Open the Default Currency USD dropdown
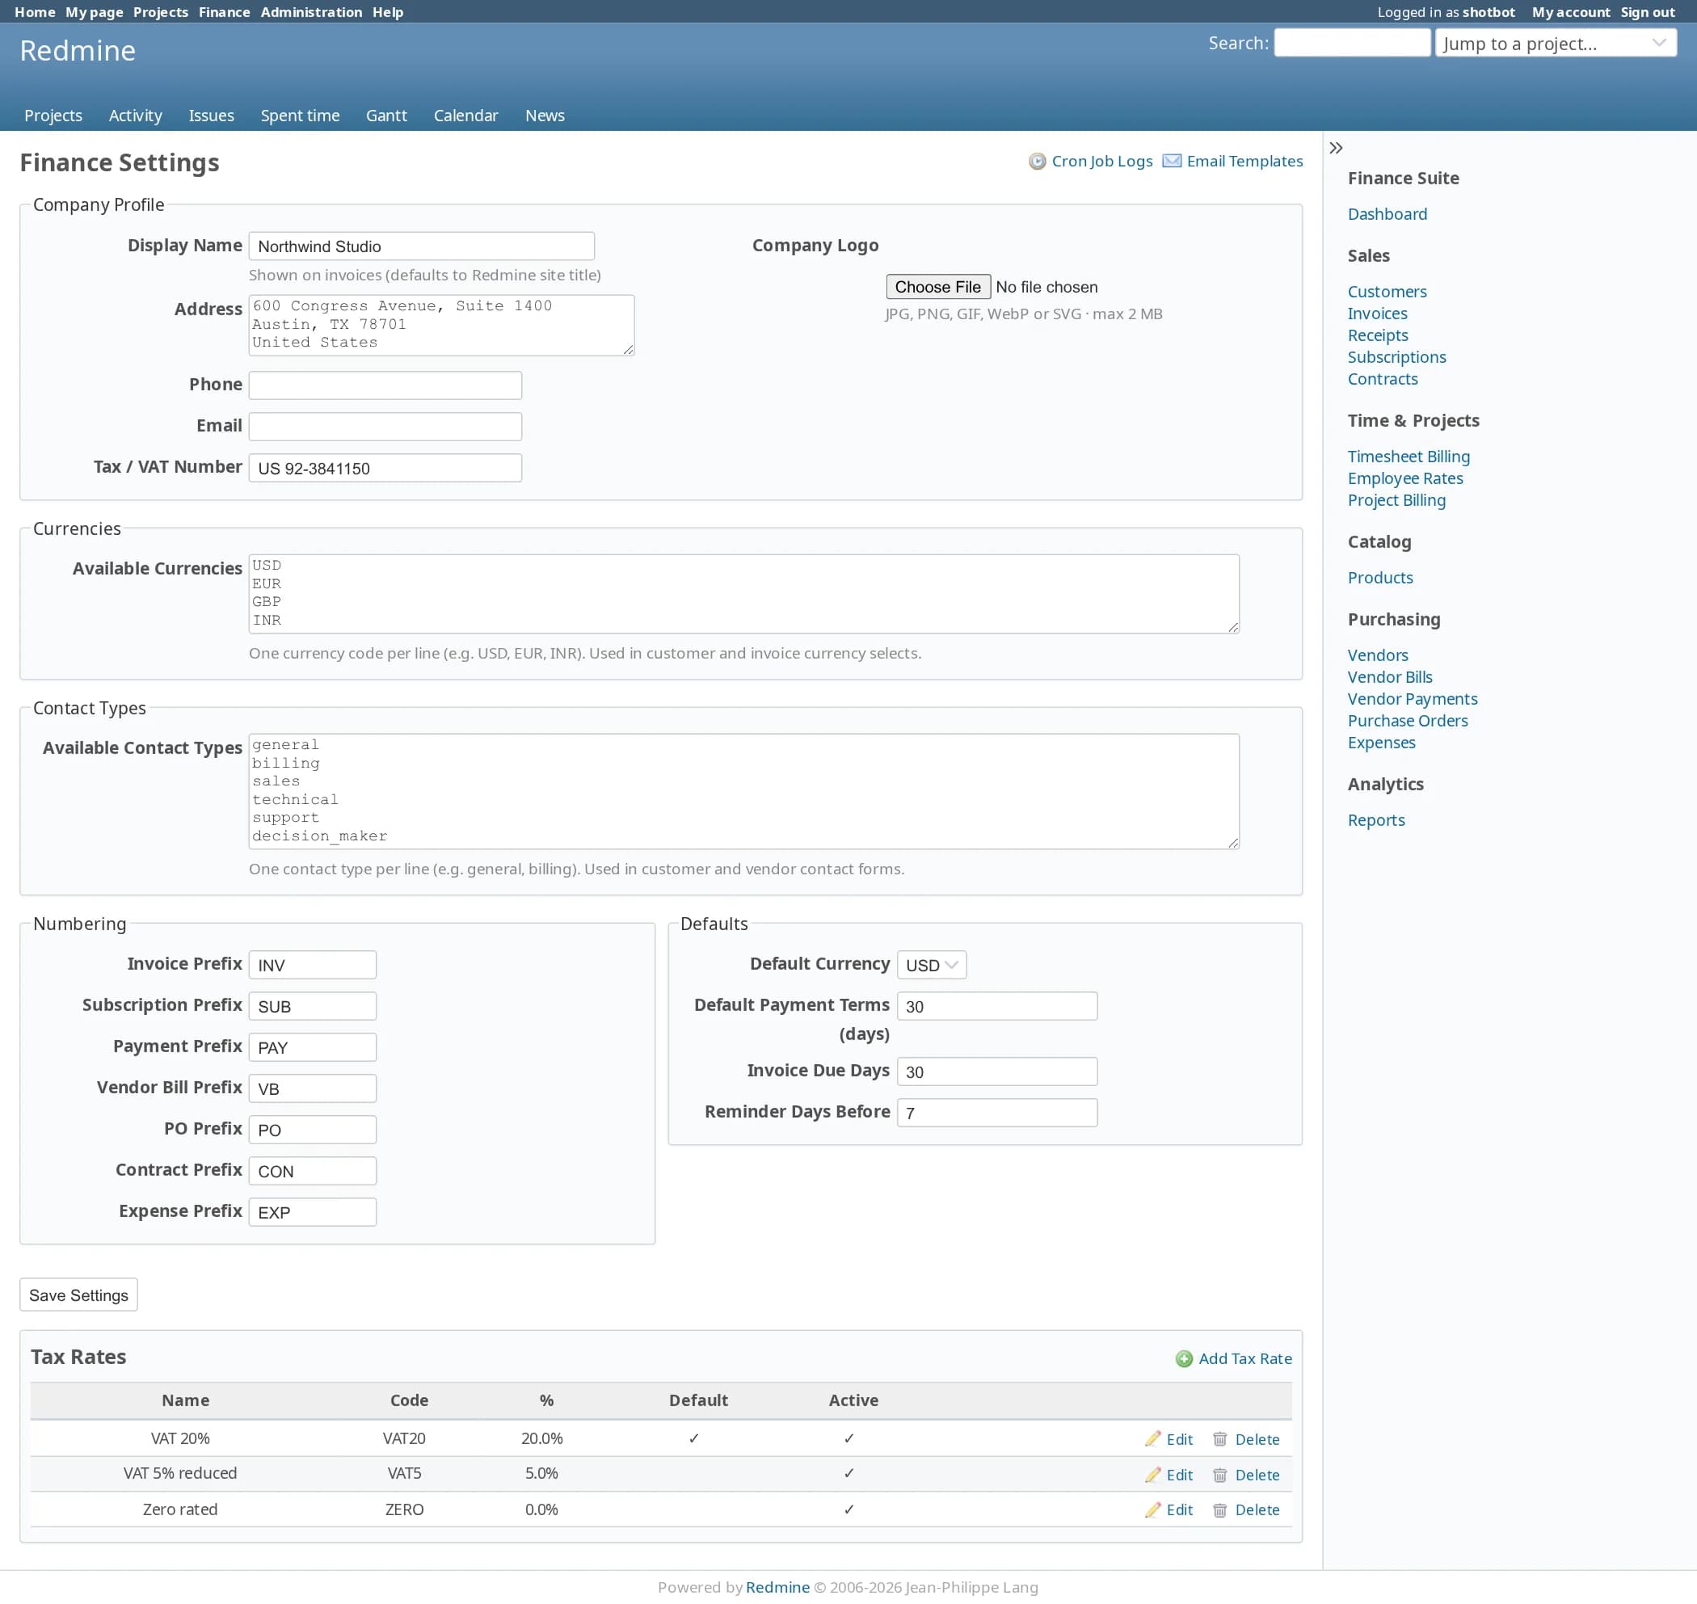This screenshot has height=1604, width=1697. point(931,966)
